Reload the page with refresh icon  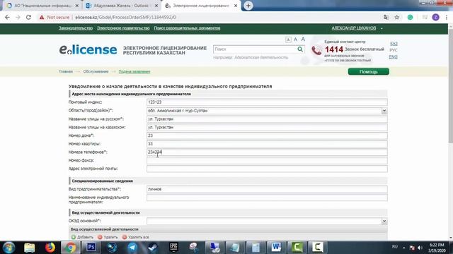click(x=28, y=17)
